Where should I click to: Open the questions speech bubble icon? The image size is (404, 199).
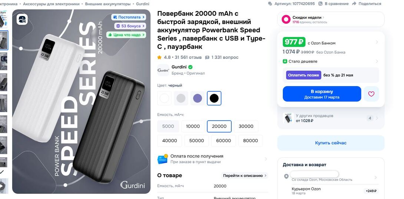[207, 57]
